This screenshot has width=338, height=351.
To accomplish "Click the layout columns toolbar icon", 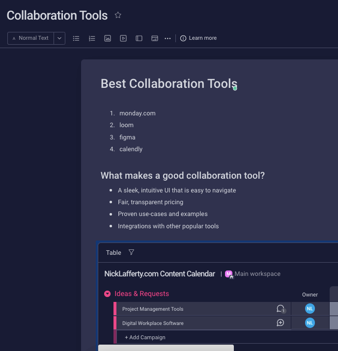I will pos(139,38).
